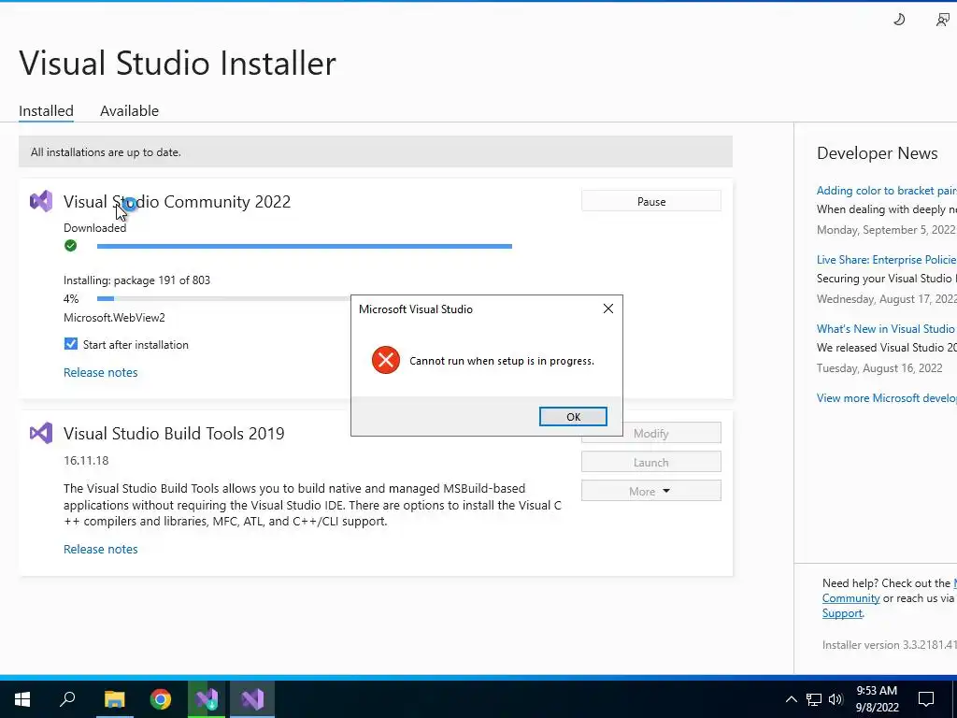Click the Installer version text
Screen dimensions: 957x718
890,645
